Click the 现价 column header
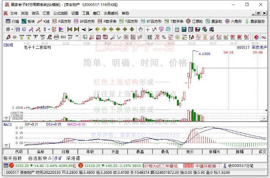Viewport: 270px width, 178px height. tap(190, 152)
